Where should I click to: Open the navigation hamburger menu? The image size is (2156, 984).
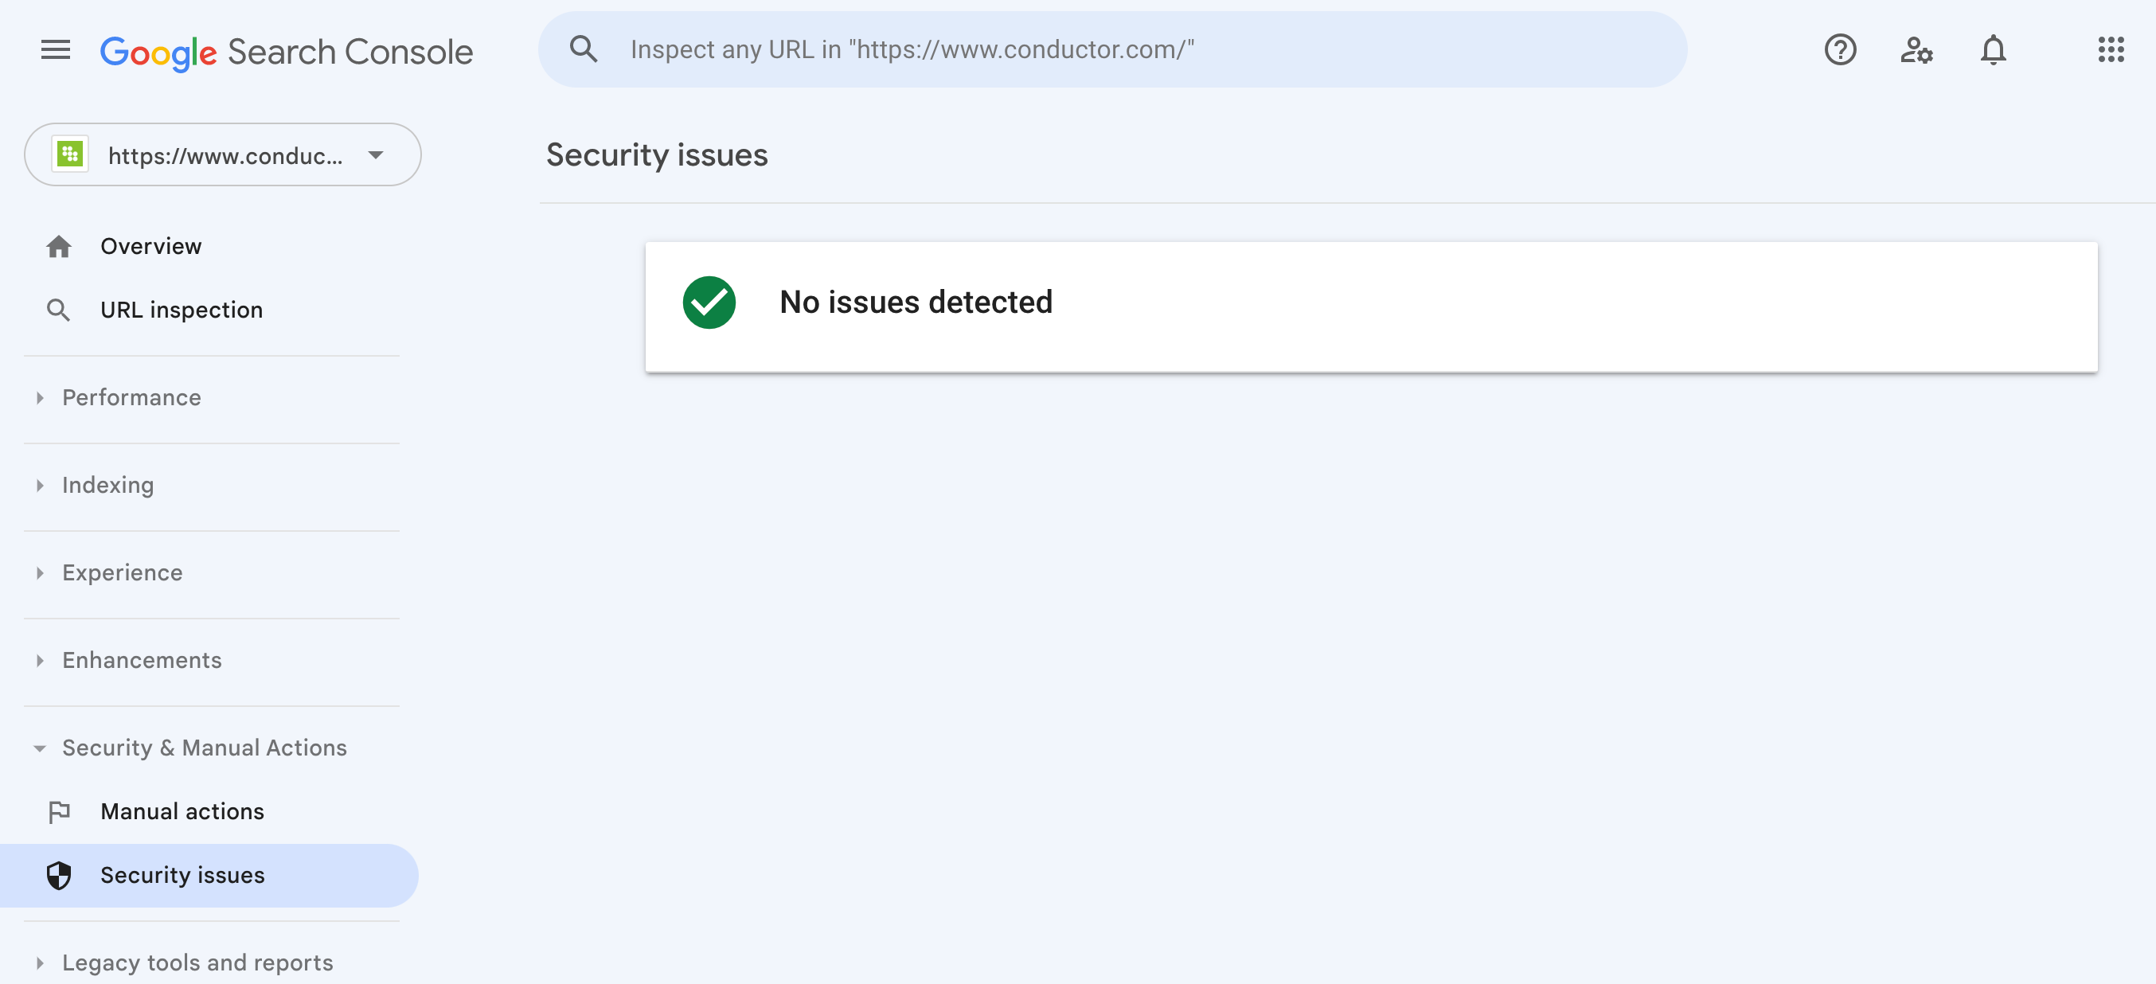click(x=55, y=49)
